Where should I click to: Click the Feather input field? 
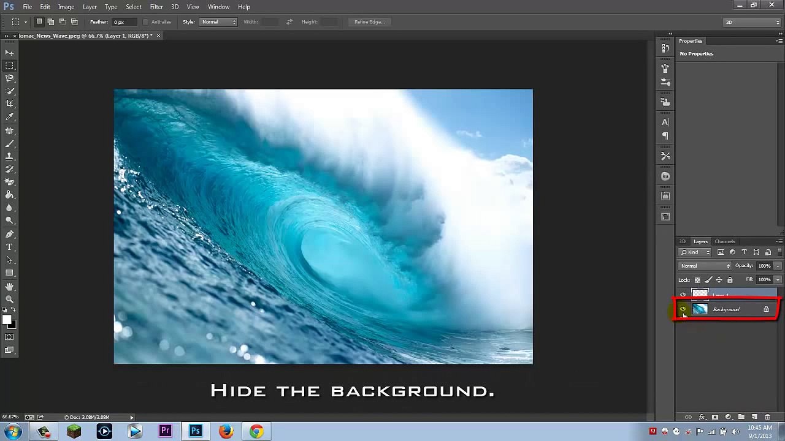(124, 22)
